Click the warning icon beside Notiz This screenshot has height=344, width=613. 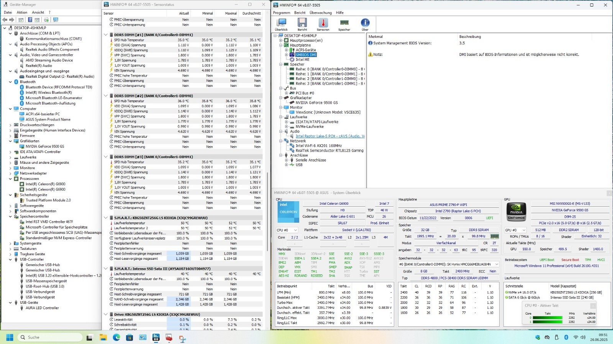click(x=370, y=54)
